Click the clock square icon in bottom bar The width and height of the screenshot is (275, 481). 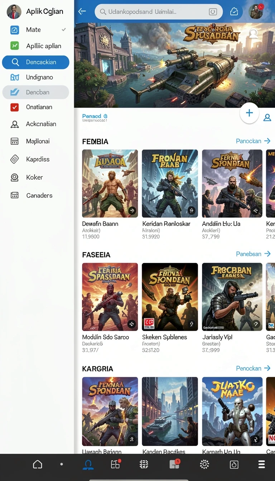pyautogui.click(x=234, y=465)
